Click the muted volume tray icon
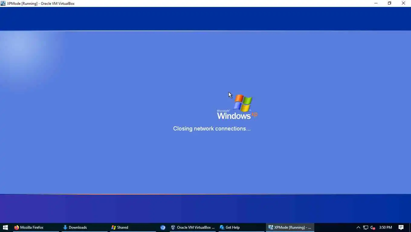 coord(373,227)
